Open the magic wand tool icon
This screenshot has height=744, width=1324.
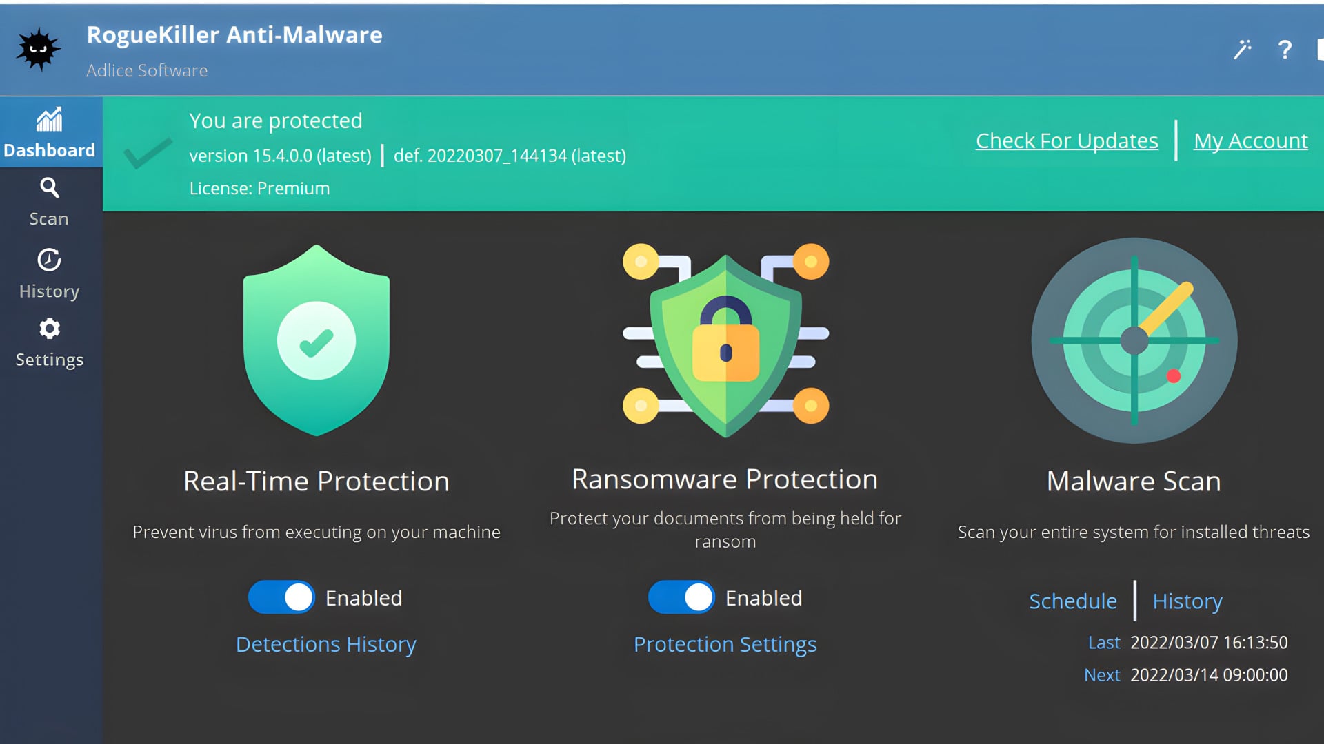pos(1242,50)
